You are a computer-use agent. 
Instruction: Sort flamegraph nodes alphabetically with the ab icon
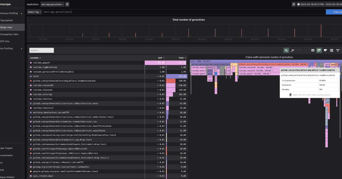point(286,50)
